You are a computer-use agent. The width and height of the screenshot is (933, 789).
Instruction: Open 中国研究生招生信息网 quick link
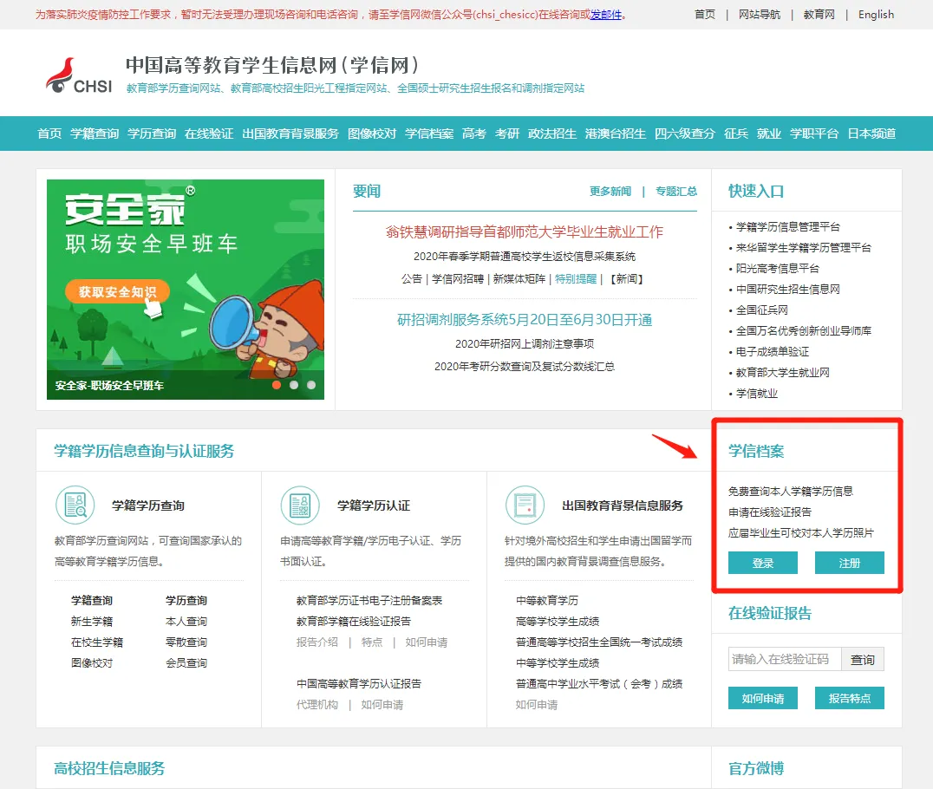(788, 290)
